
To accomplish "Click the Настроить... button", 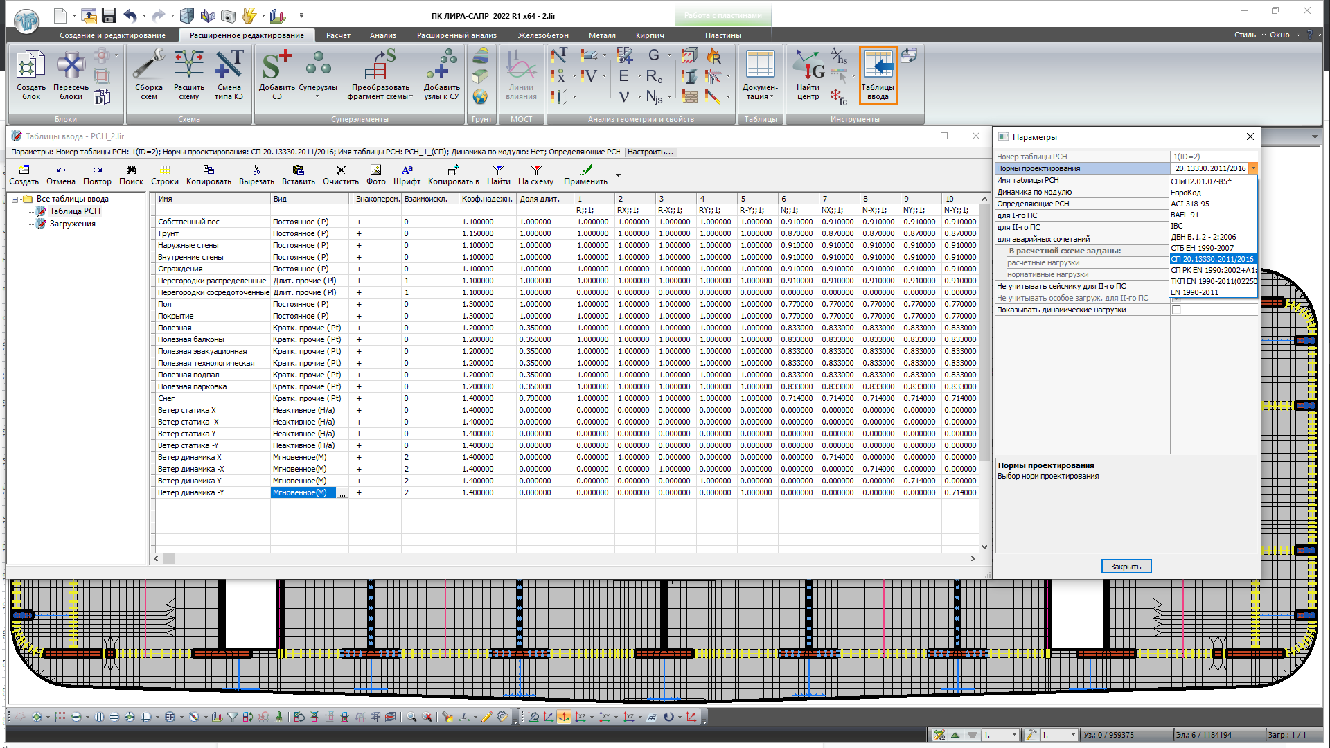I will coord(649,152).
